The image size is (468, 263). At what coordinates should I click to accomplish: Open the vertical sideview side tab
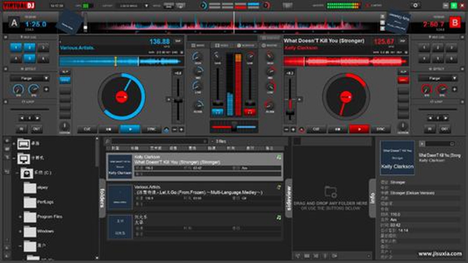288,198
